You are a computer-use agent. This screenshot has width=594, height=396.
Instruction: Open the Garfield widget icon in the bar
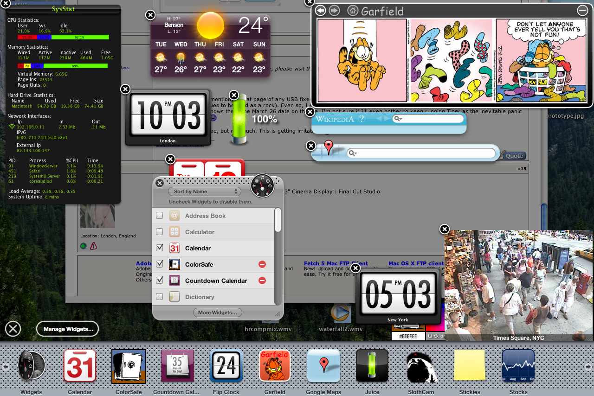(x=275, y=366)
